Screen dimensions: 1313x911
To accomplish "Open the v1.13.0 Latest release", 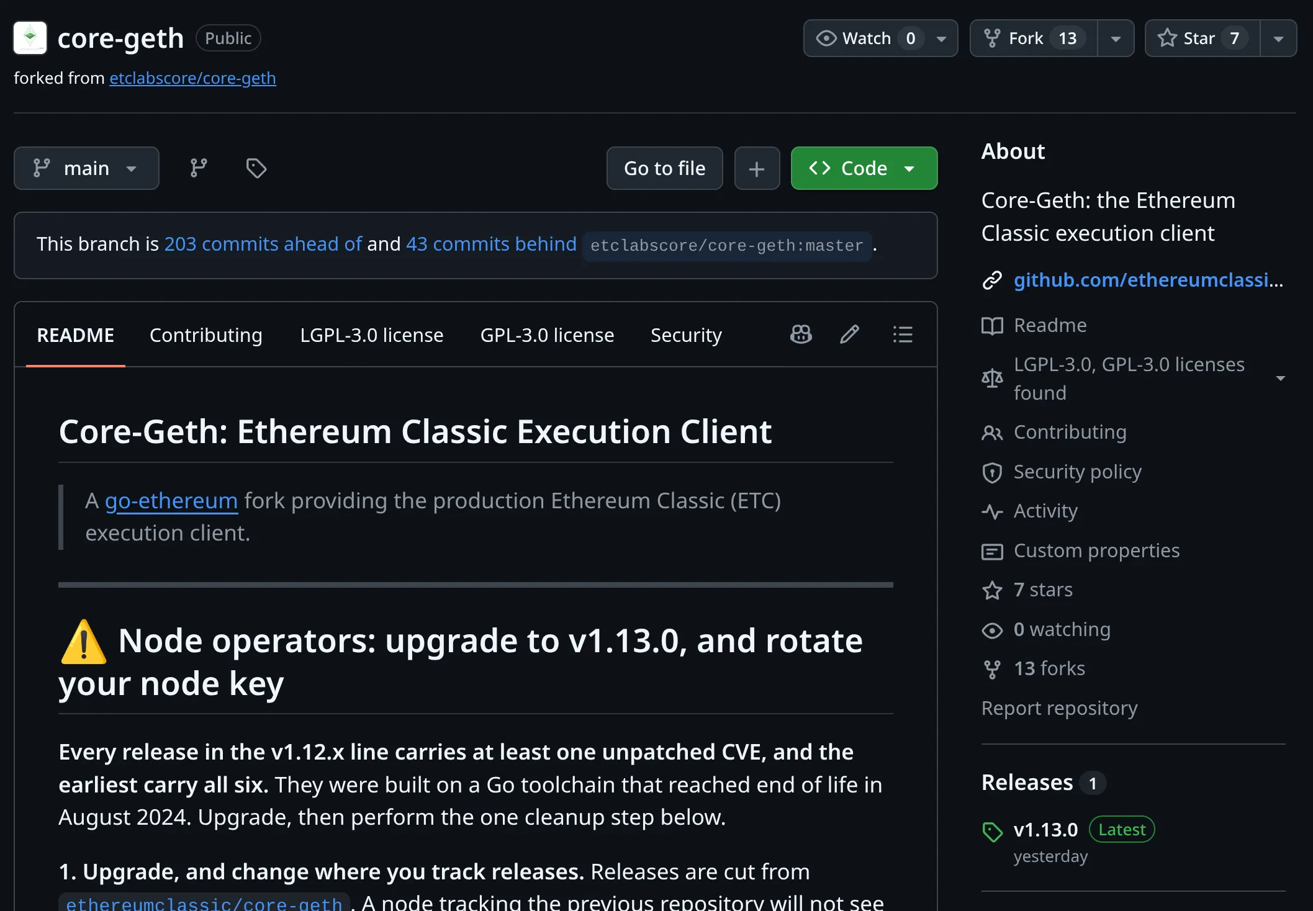I will 1046,830.
